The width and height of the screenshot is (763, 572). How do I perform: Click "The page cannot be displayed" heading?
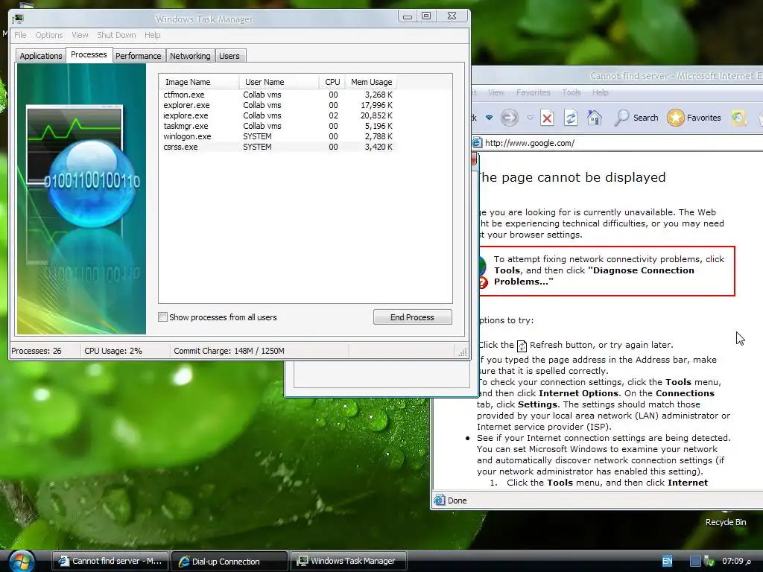pos(570,177)
